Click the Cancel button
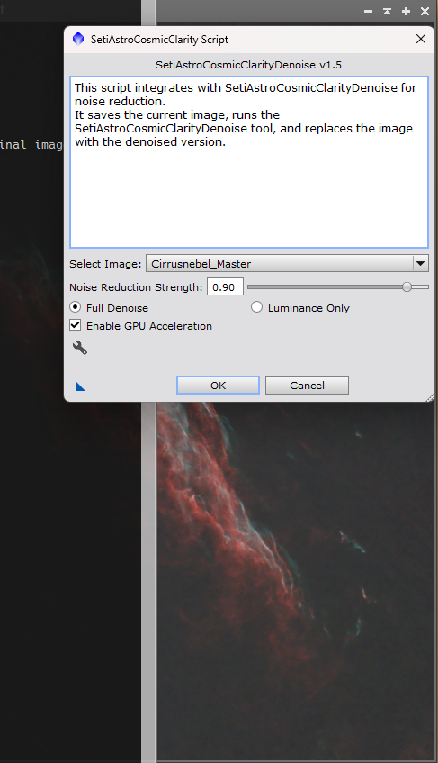 click(307, 386)
